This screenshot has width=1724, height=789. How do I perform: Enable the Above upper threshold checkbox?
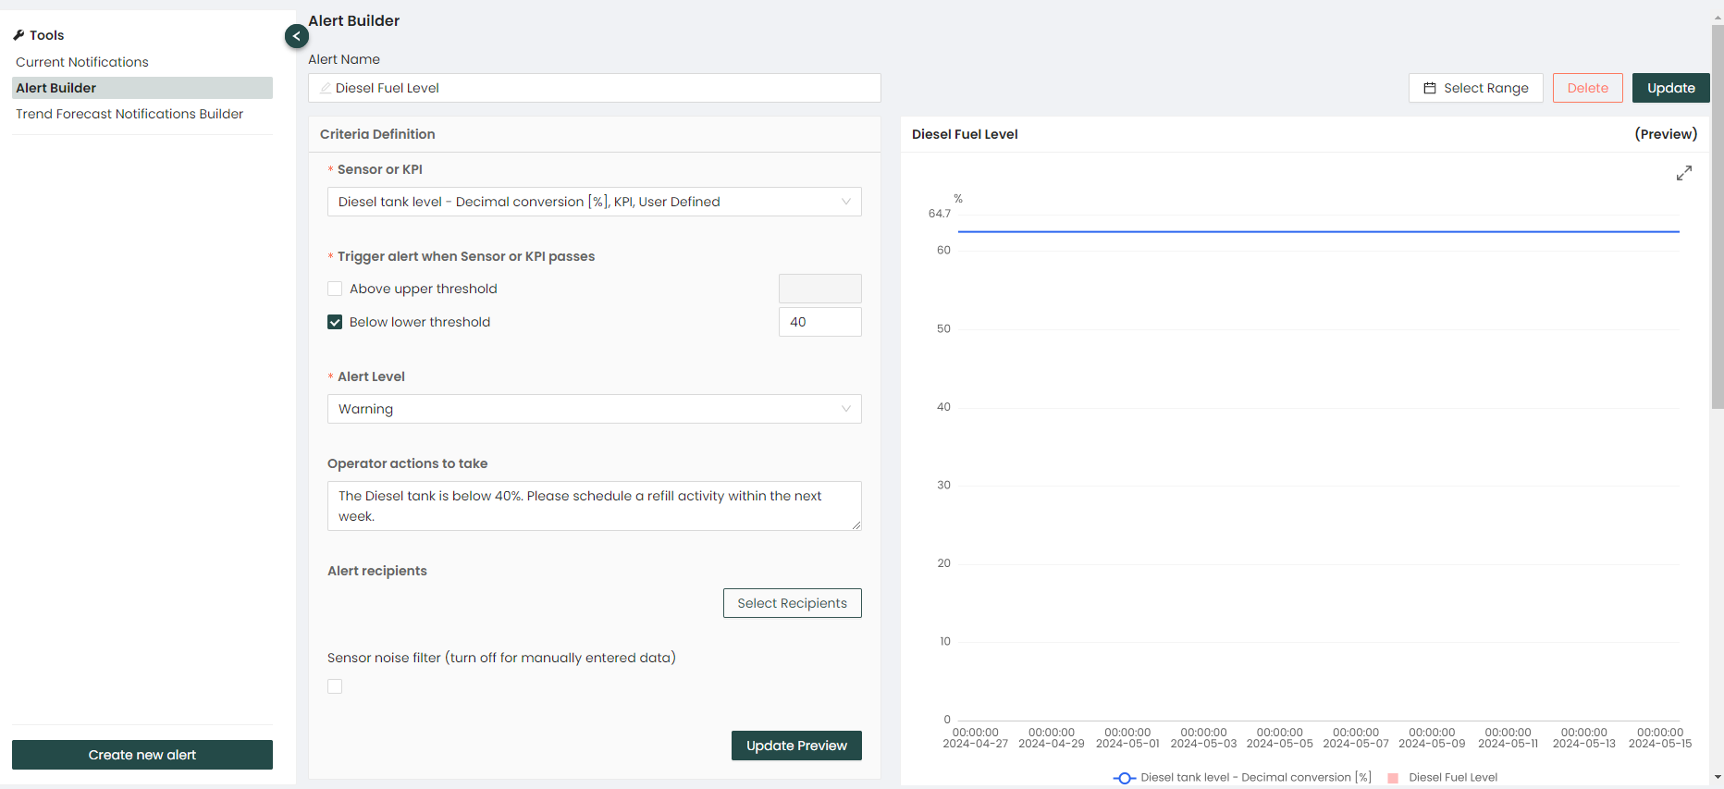tap(335, 289)
